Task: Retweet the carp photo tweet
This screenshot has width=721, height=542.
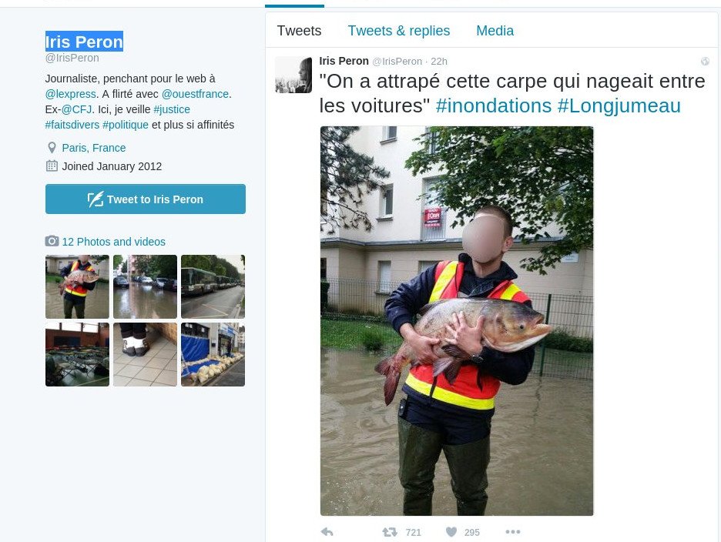Action: pos(390,532)
